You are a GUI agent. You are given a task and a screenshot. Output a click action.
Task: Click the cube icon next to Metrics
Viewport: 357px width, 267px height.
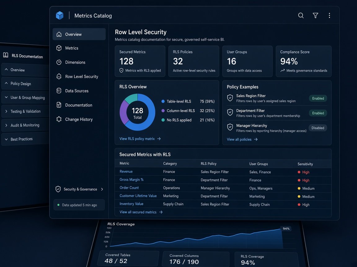pyautogui.click(x=59, y=48)
